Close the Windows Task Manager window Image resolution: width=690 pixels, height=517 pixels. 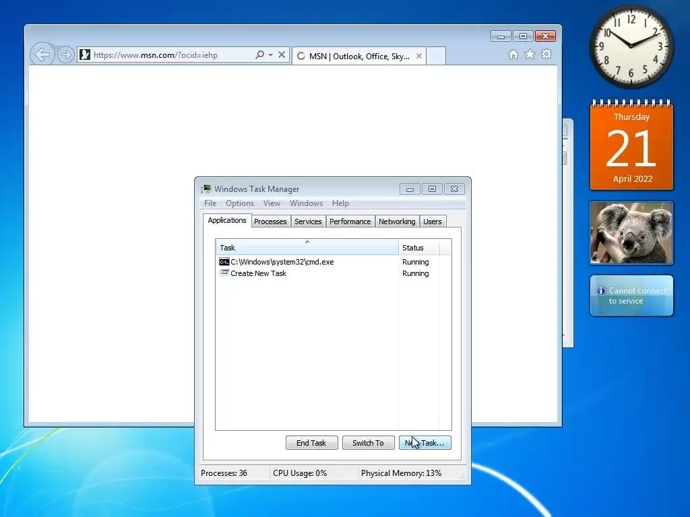(x=454, y=189)
